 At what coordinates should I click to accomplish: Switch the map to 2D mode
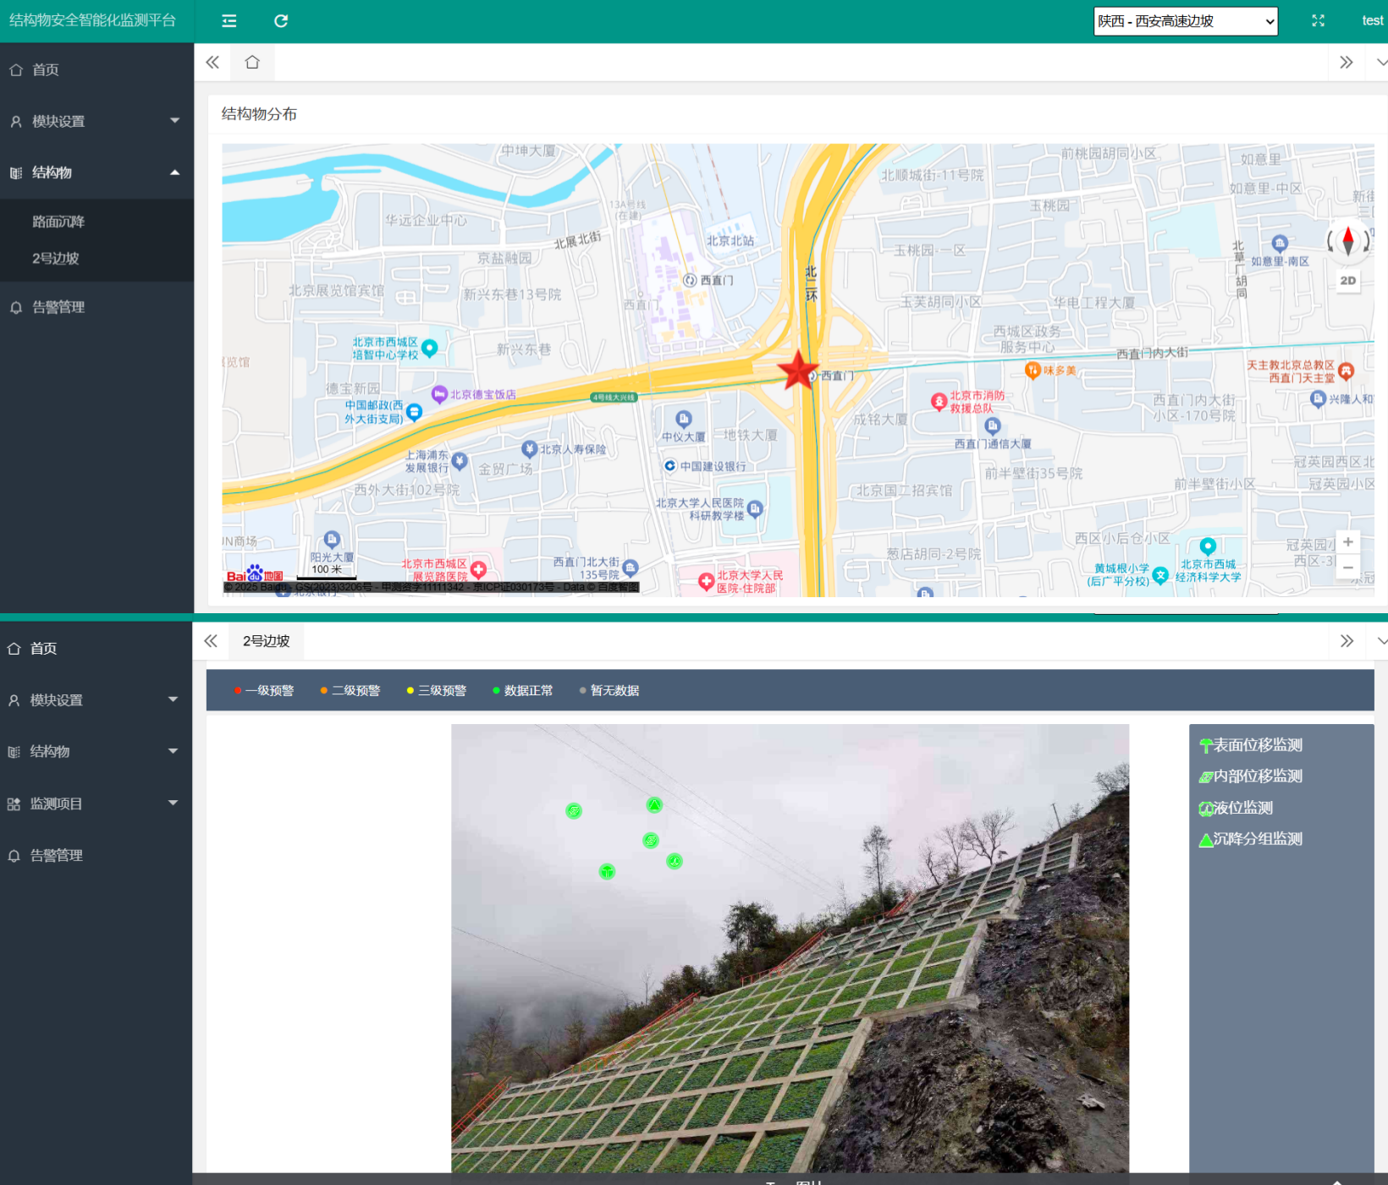(1348, 281)
